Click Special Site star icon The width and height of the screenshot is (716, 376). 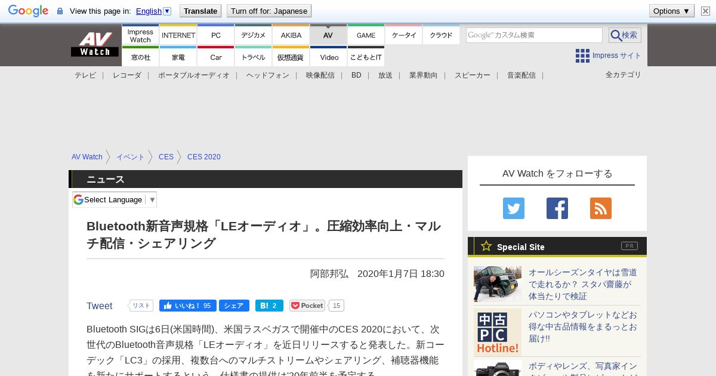486,246
